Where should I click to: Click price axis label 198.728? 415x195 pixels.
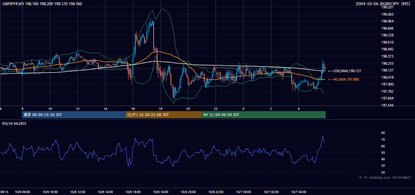(x=387, y=35)
